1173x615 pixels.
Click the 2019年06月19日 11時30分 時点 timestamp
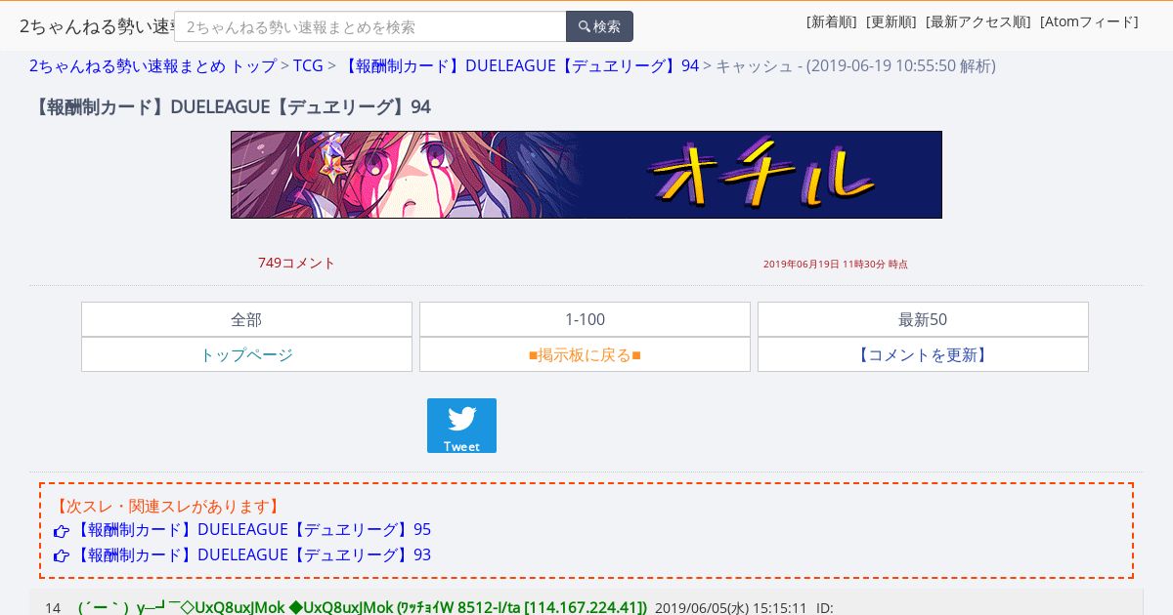pyautogui.click(x=835, y=264)
